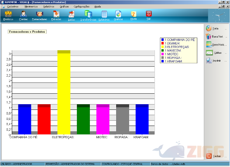Screen dimensions: 230x167
Task: Open the Movimentos menu
Action: [31, 7]
